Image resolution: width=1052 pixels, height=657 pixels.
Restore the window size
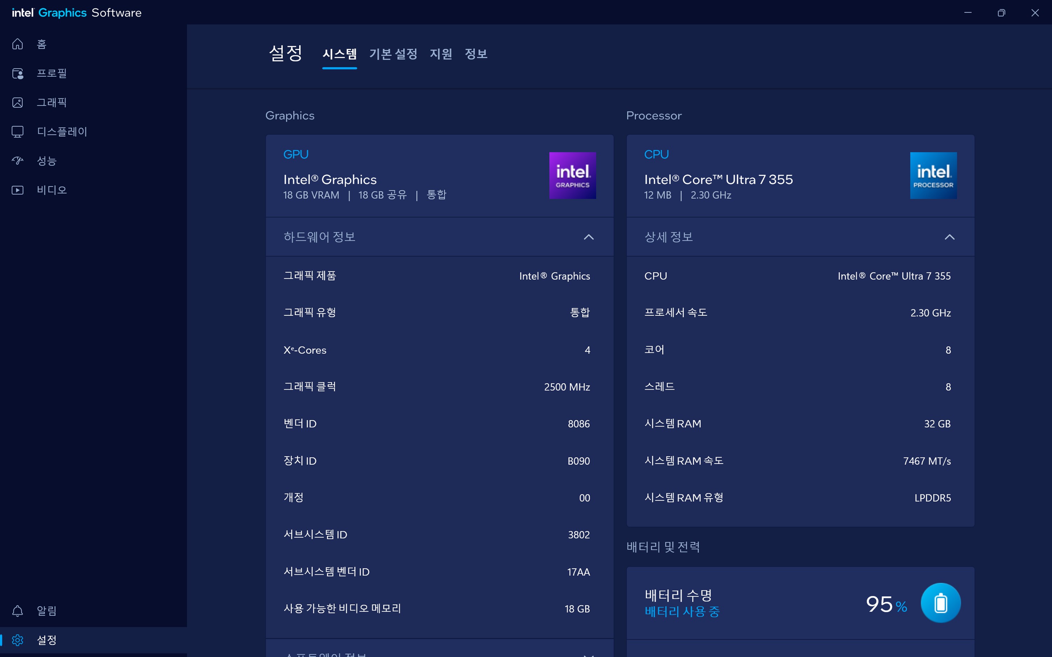(1001, 13)
